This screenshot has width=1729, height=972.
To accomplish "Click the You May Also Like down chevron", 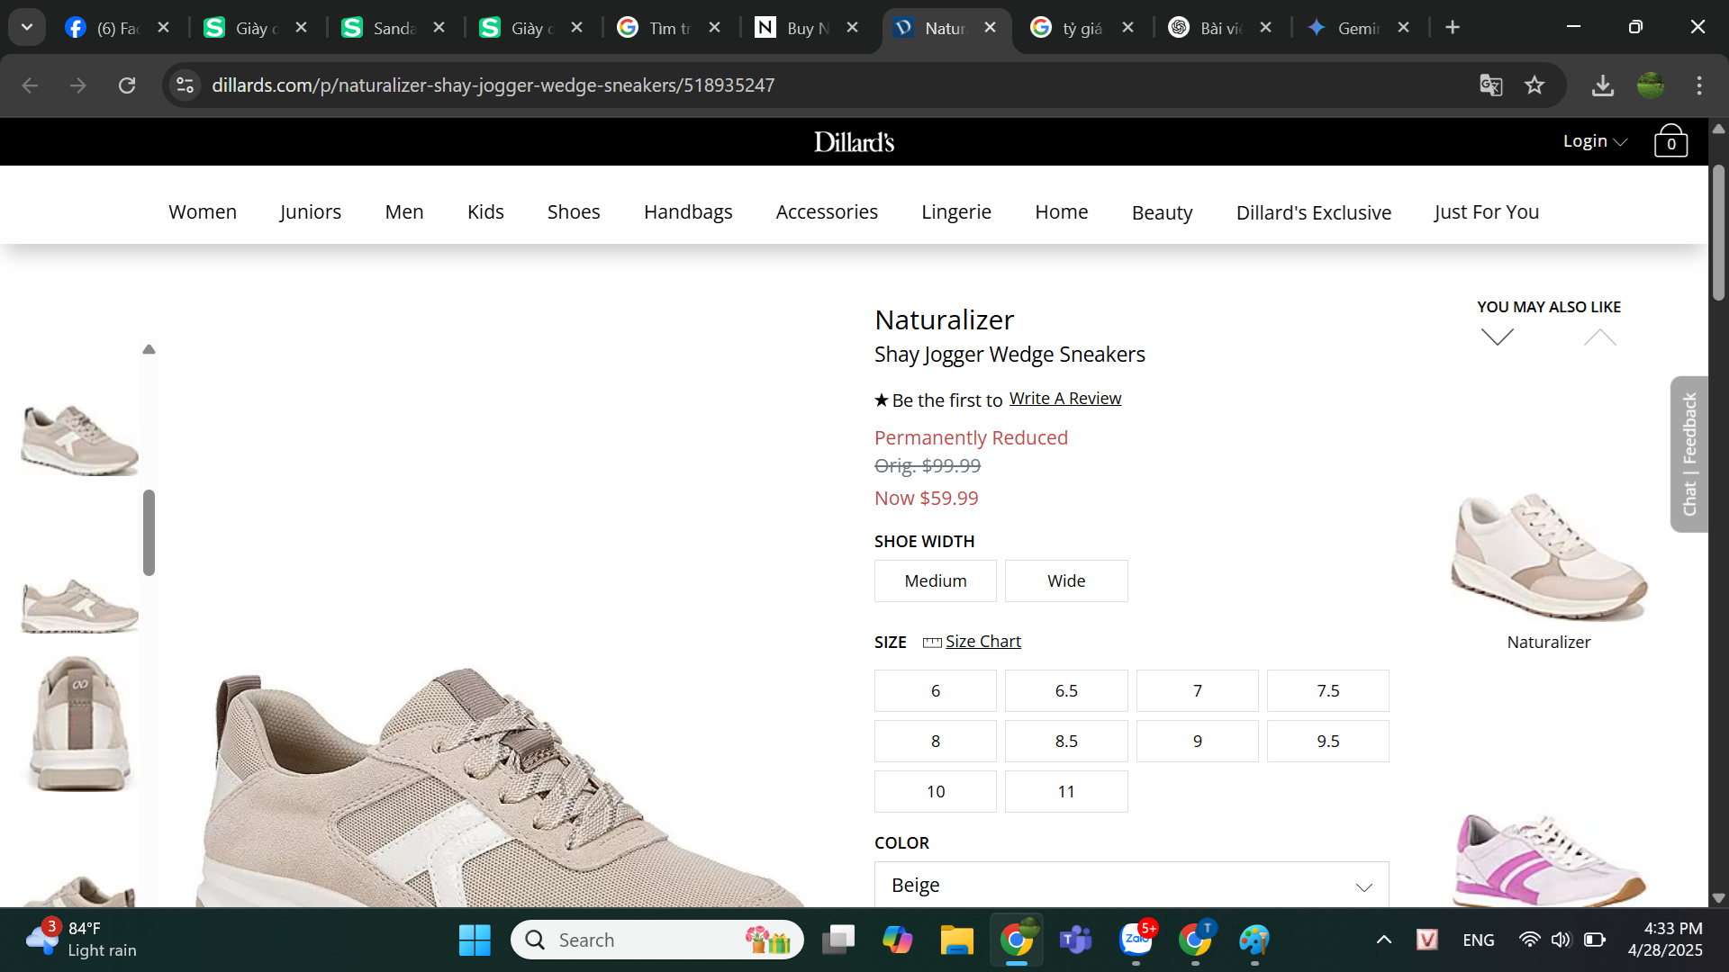I will (1498, 337).
